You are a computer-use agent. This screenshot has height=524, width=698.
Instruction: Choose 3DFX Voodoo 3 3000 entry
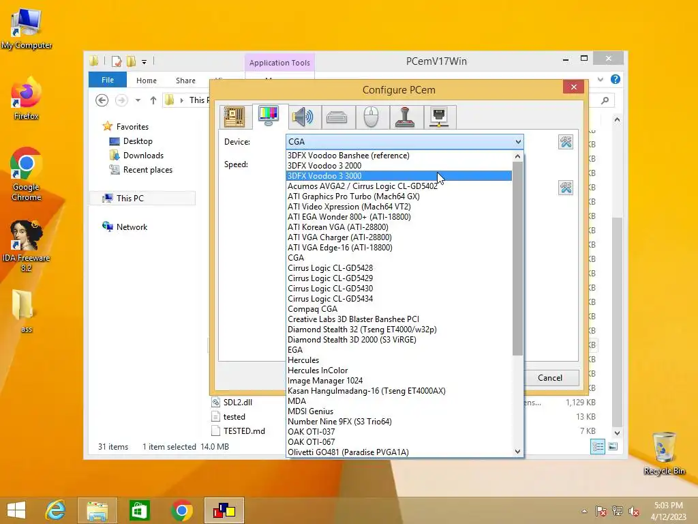399,176
